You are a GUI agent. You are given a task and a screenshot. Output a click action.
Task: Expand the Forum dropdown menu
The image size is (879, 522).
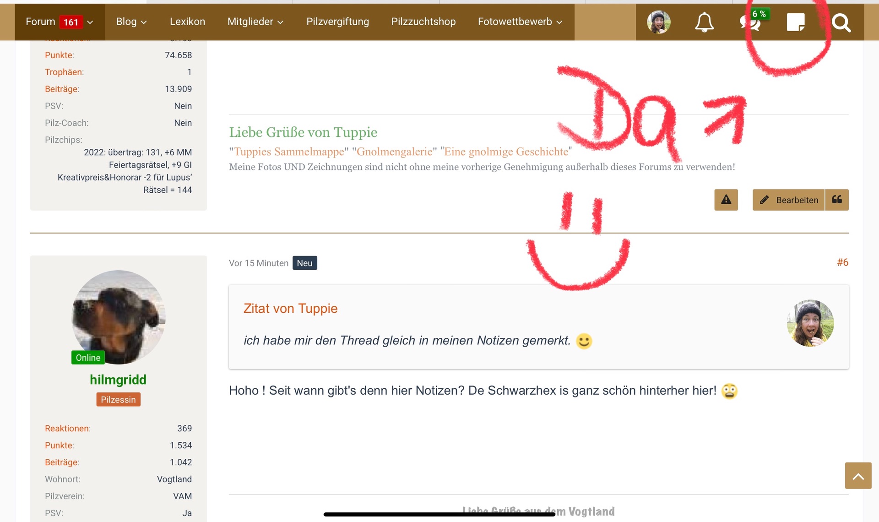click(90, 22)
